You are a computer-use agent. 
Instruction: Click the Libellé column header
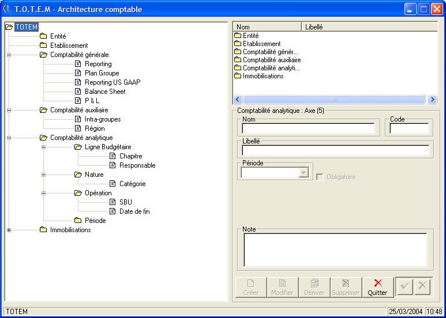pyautogui.click(x=369, y=26)
